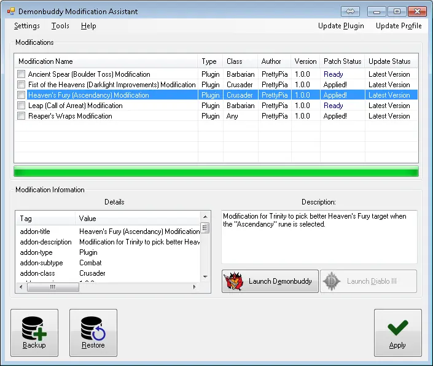Click the Restore database icon button
Screen dimensions: 433x366
pos(93,333)
